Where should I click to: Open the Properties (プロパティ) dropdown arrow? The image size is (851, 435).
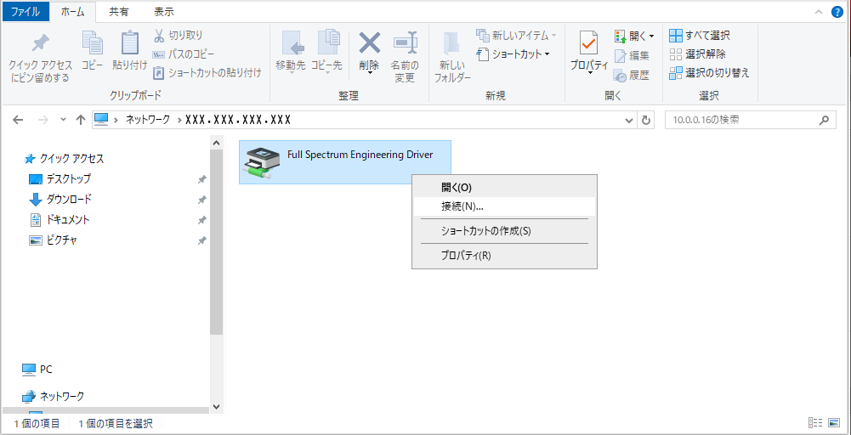point(589,73)
